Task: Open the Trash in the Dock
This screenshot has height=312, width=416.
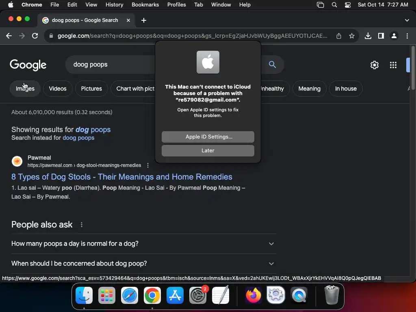Action: tap(331, 295)
